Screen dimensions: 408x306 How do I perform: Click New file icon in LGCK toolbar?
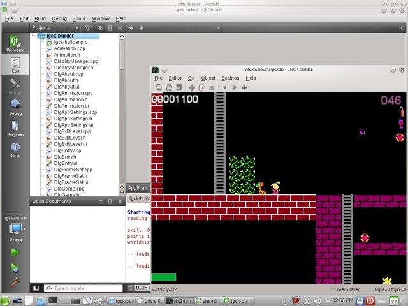(x=159, y=87)
